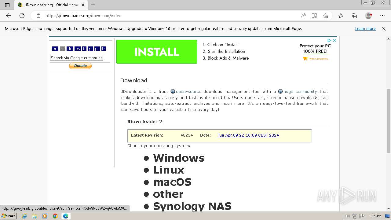Open the browser profile avatar
The height and width of the screenshot is (220, 391).
(369, 16)
